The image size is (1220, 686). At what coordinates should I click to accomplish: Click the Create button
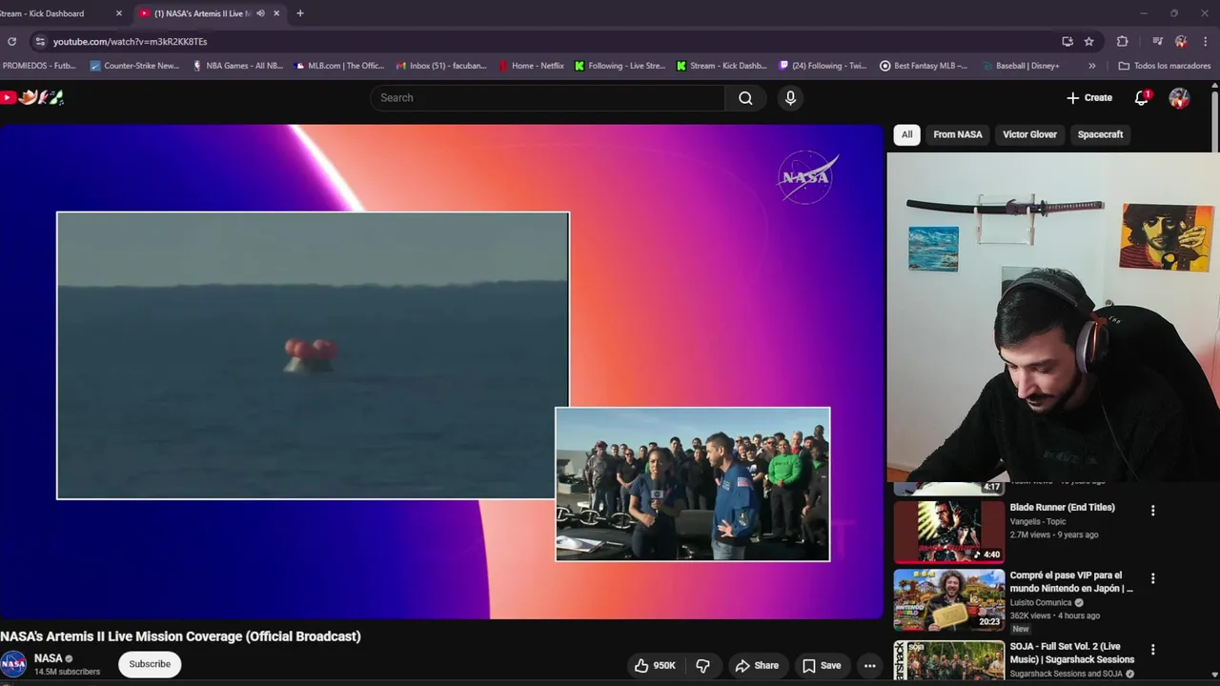click(1089, 98)
